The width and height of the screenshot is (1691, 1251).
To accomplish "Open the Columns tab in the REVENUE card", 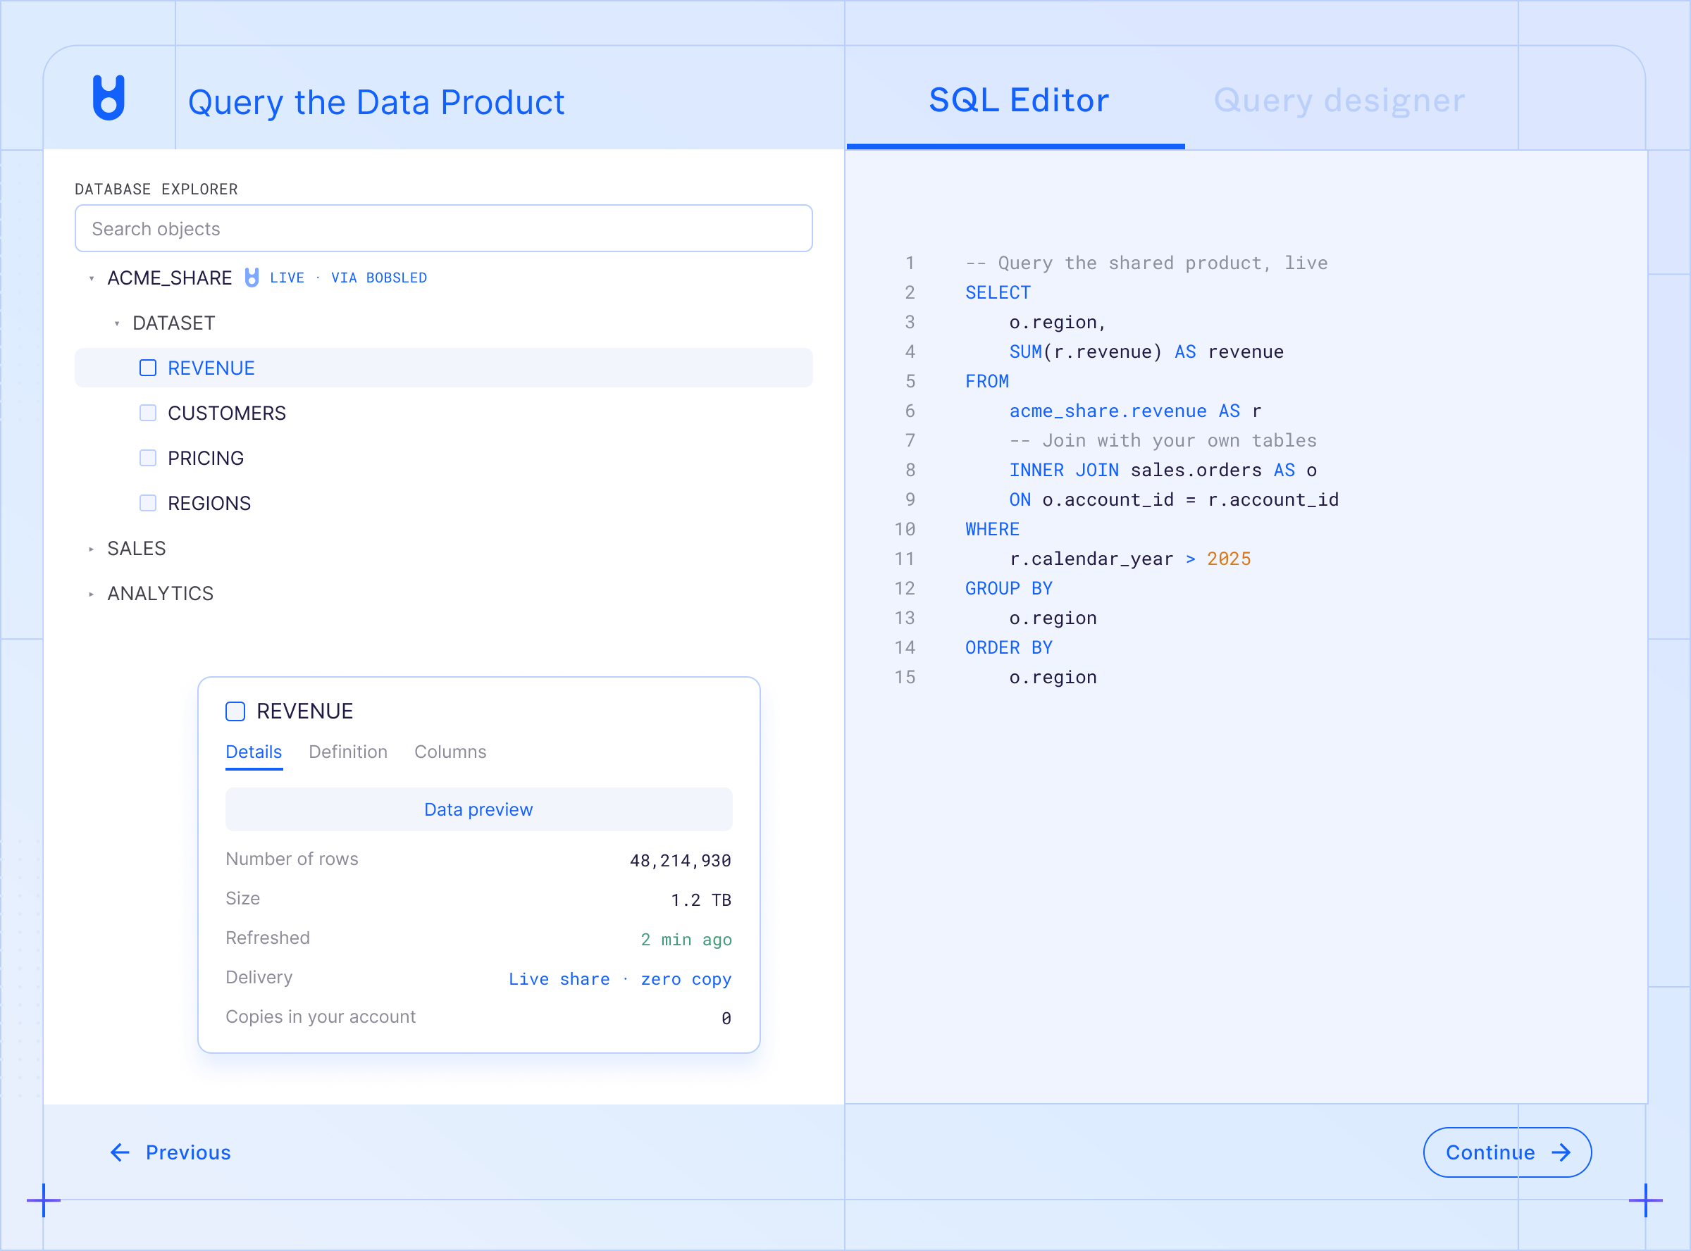I will [x=450, y=752].
